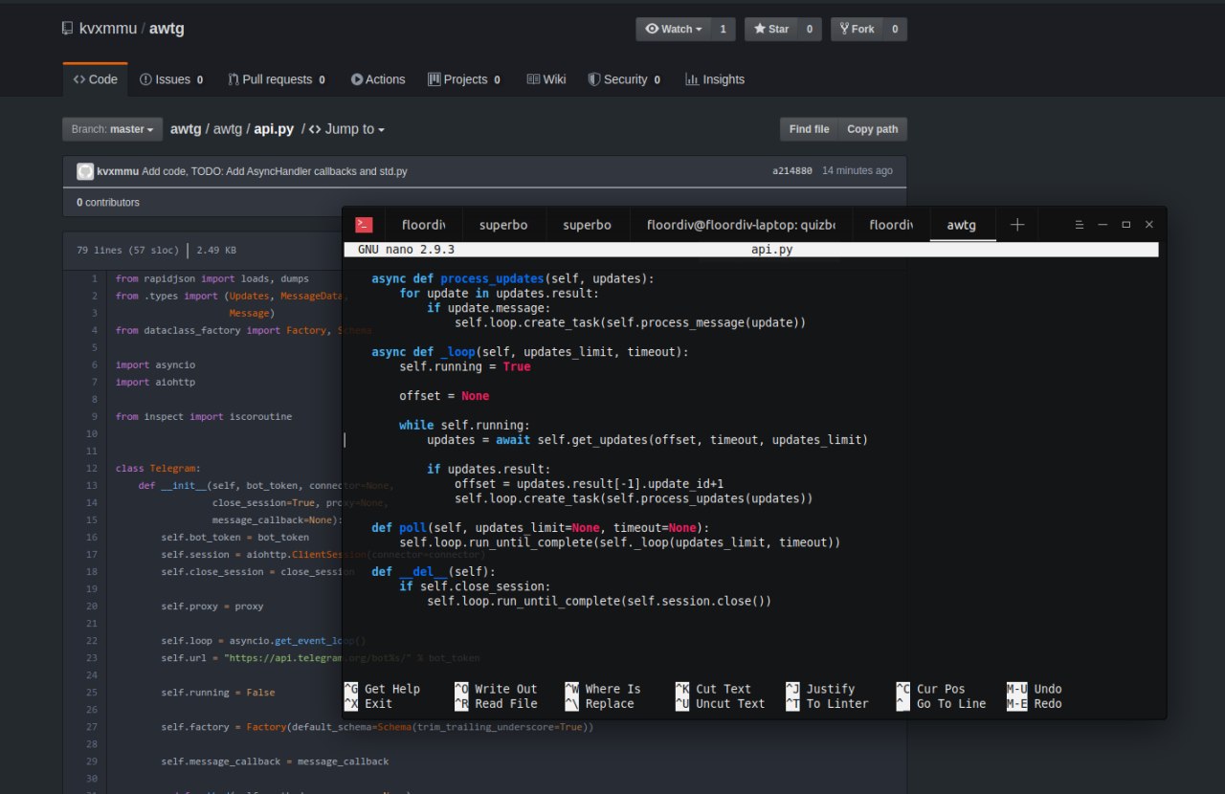The image size is (1225, 794).
Task: Click 'def poll' line in nano editor
Action: coord(541,528)
